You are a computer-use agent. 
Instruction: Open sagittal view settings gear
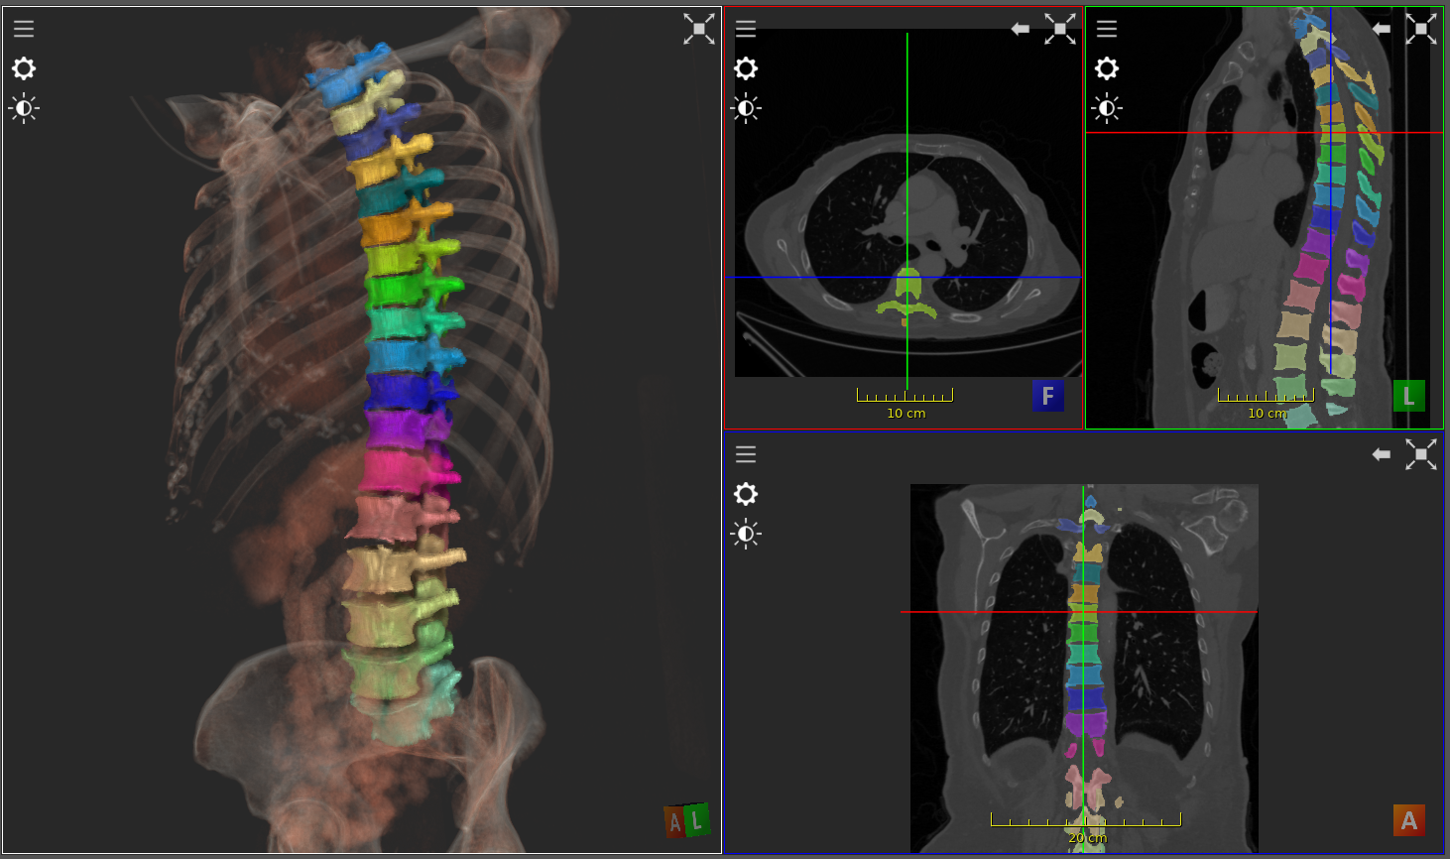click(1107, 68)
